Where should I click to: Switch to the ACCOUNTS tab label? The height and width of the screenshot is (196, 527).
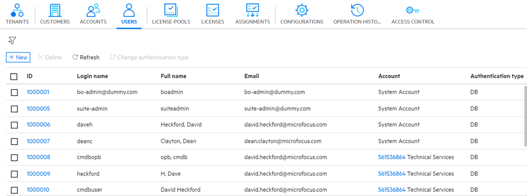[93, 22]
